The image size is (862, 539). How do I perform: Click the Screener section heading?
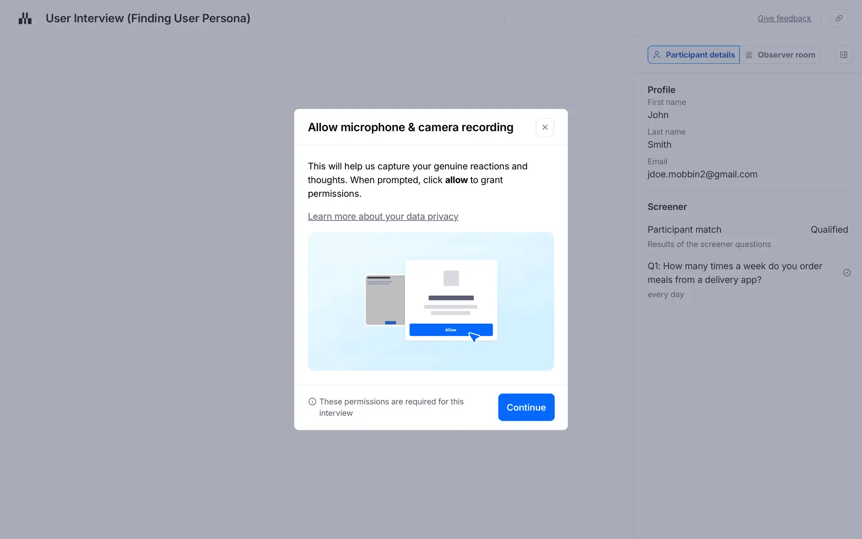pos(667,207)
